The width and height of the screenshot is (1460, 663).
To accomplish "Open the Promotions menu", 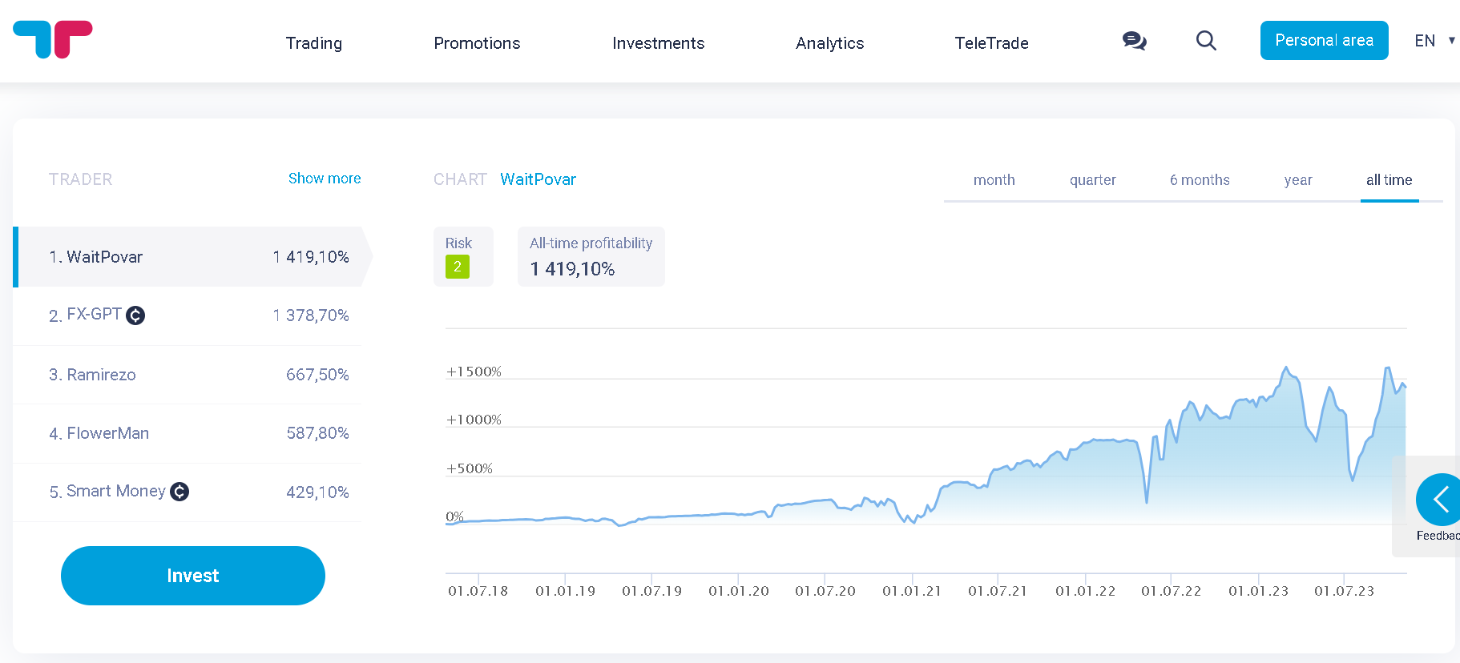I will pos(477,43).
